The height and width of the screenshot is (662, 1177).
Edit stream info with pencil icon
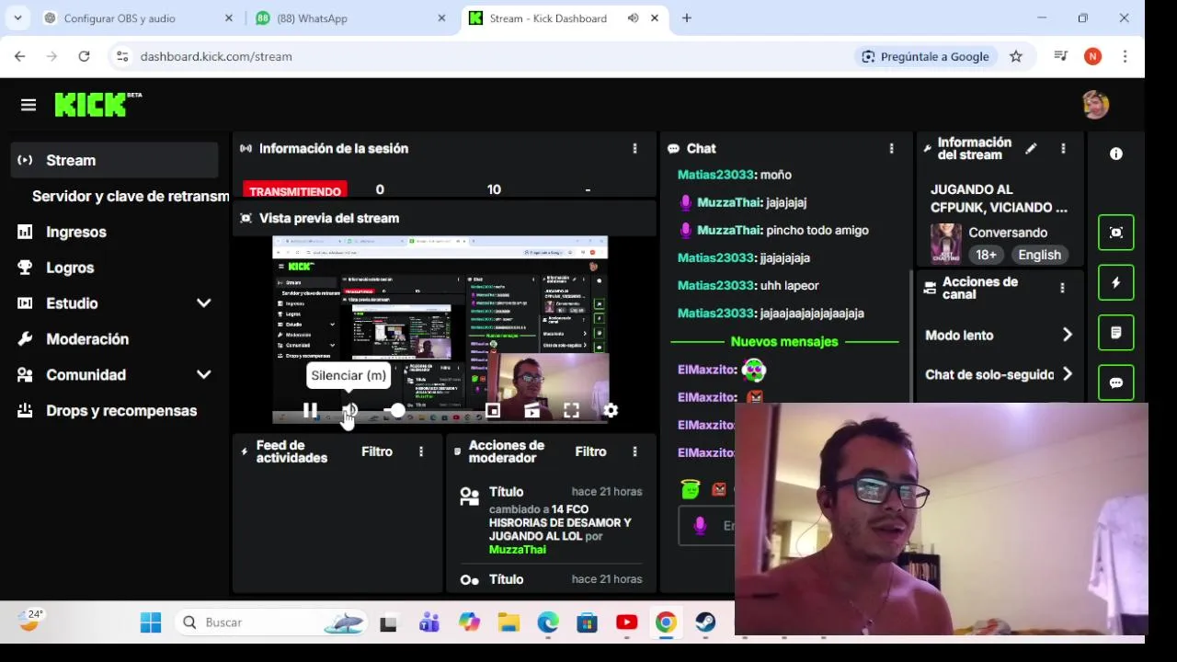point(1032,148)
